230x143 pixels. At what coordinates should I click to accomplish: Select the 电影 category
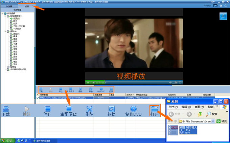pos(15,62)
